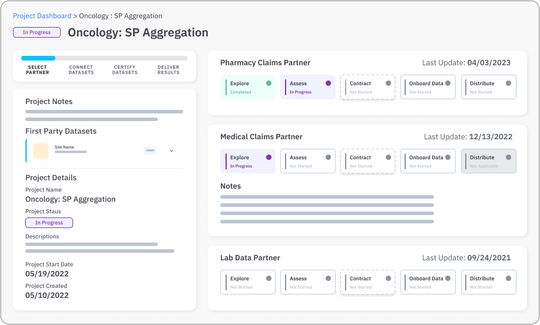Click status dot on Lab Data Explore

click(x=269, y=279)
